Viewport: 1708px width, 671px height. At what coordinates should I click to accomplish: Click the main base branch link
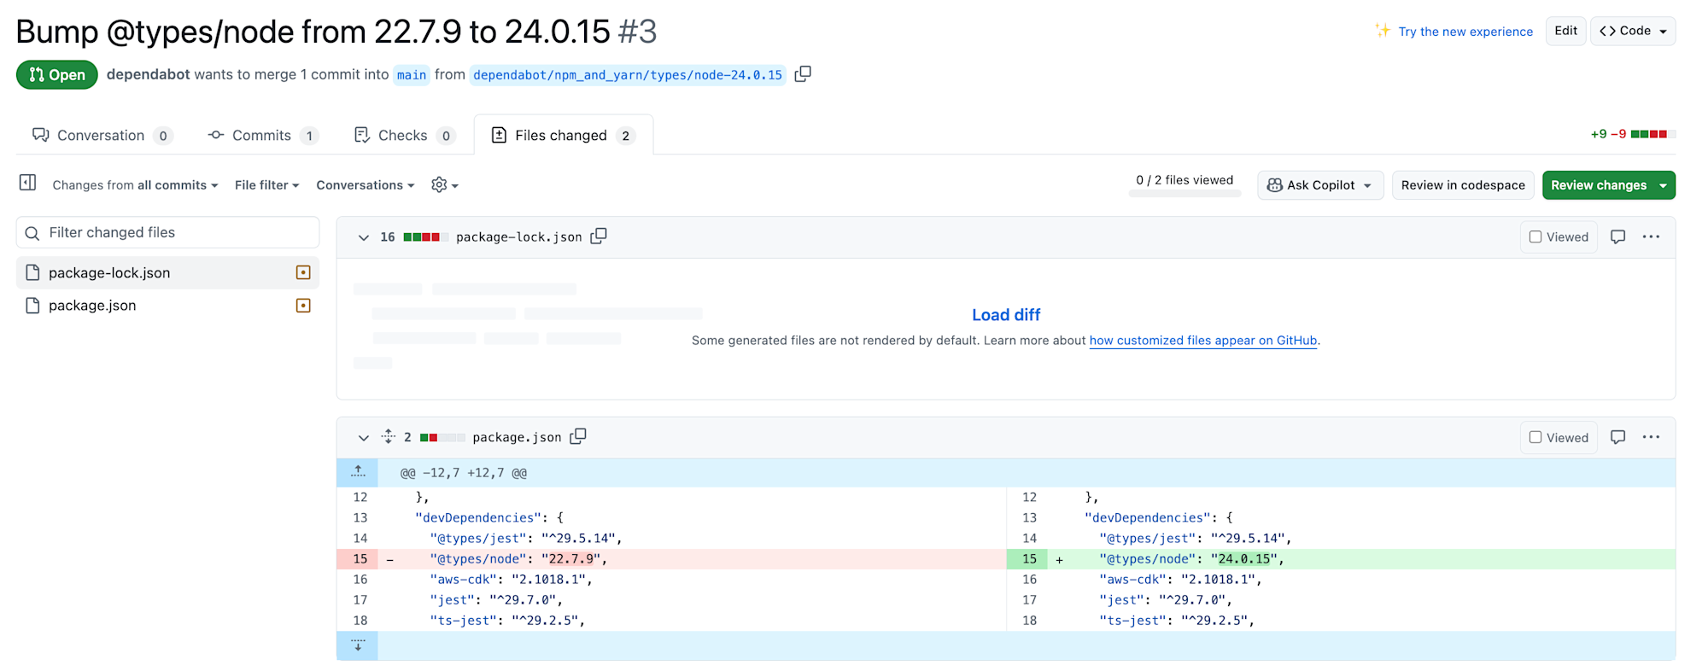(412, 75)
